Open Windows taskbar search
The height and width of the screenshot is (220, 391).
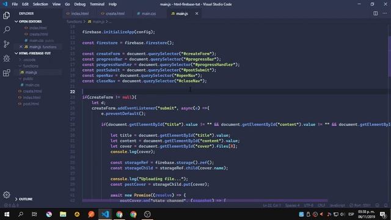21,215
